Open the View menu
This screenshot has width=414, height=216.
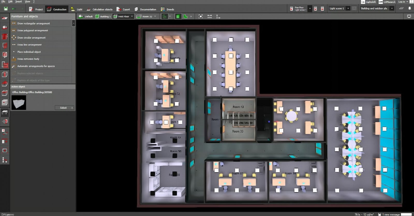coord(27,2)
